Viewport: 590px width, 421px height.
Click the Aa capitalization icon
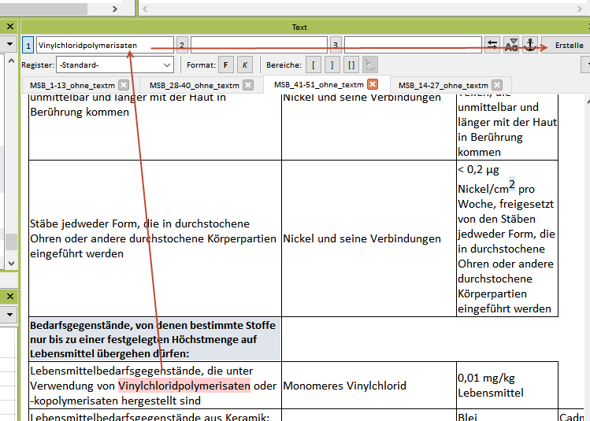pyautogui.click(x=511, y=45)
